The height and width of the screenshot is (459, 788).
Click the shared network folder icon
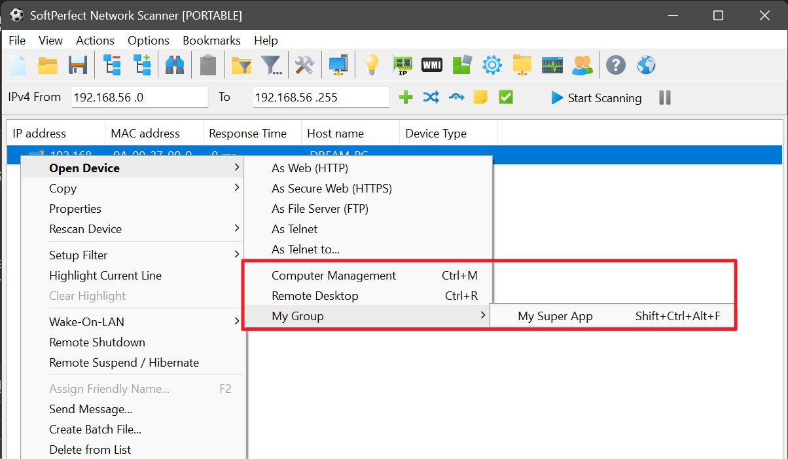(x=522, y=64)
